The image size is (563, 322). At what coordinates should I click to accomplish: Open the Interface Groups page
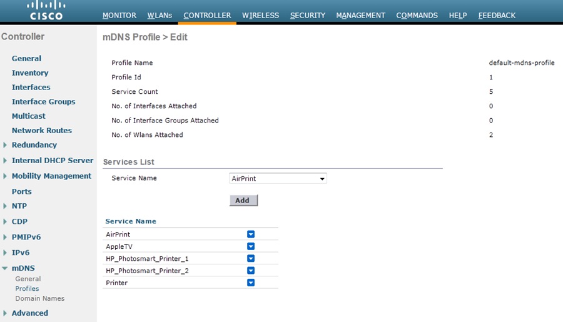43,101
